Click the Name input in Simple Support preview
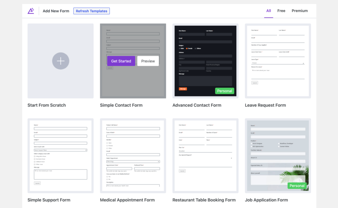338x208 pixels. [60, 128]
